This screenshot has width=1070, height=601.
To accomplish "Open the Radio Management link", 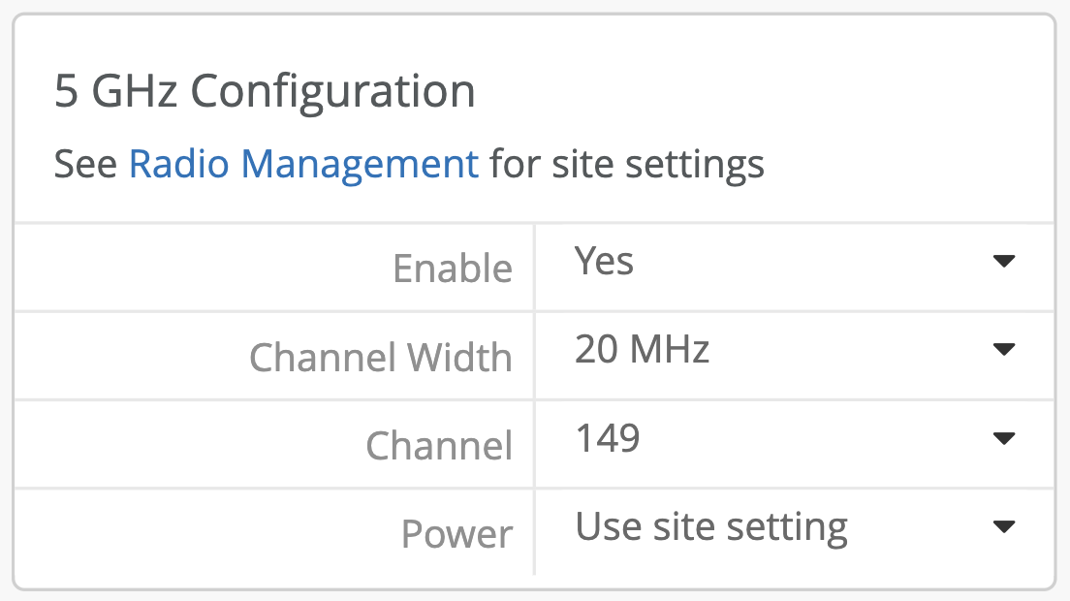I will click(x=303, y=164).
